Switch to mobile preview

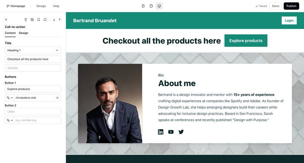pos(143,6)
